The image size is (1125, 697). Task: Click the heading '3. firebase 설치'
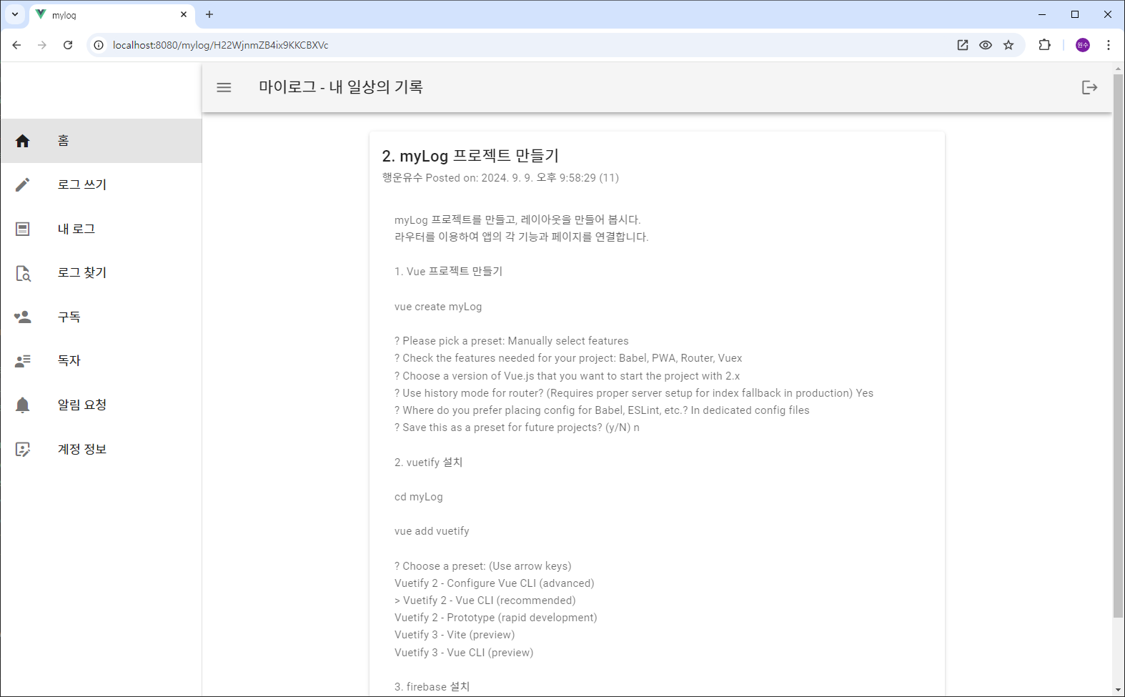[x=432, y=687]
